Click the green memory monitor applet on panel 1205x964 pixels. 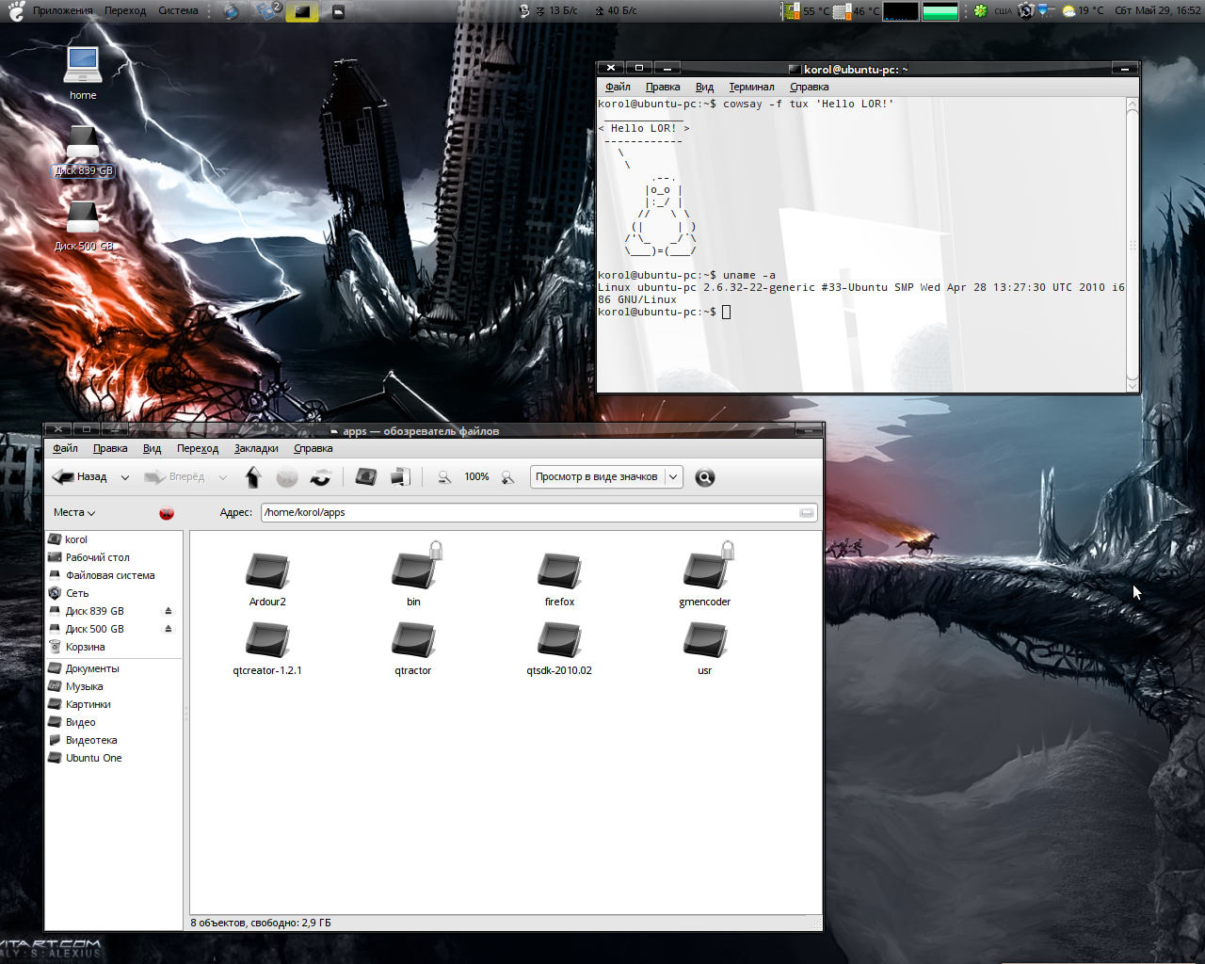(940, 11)
